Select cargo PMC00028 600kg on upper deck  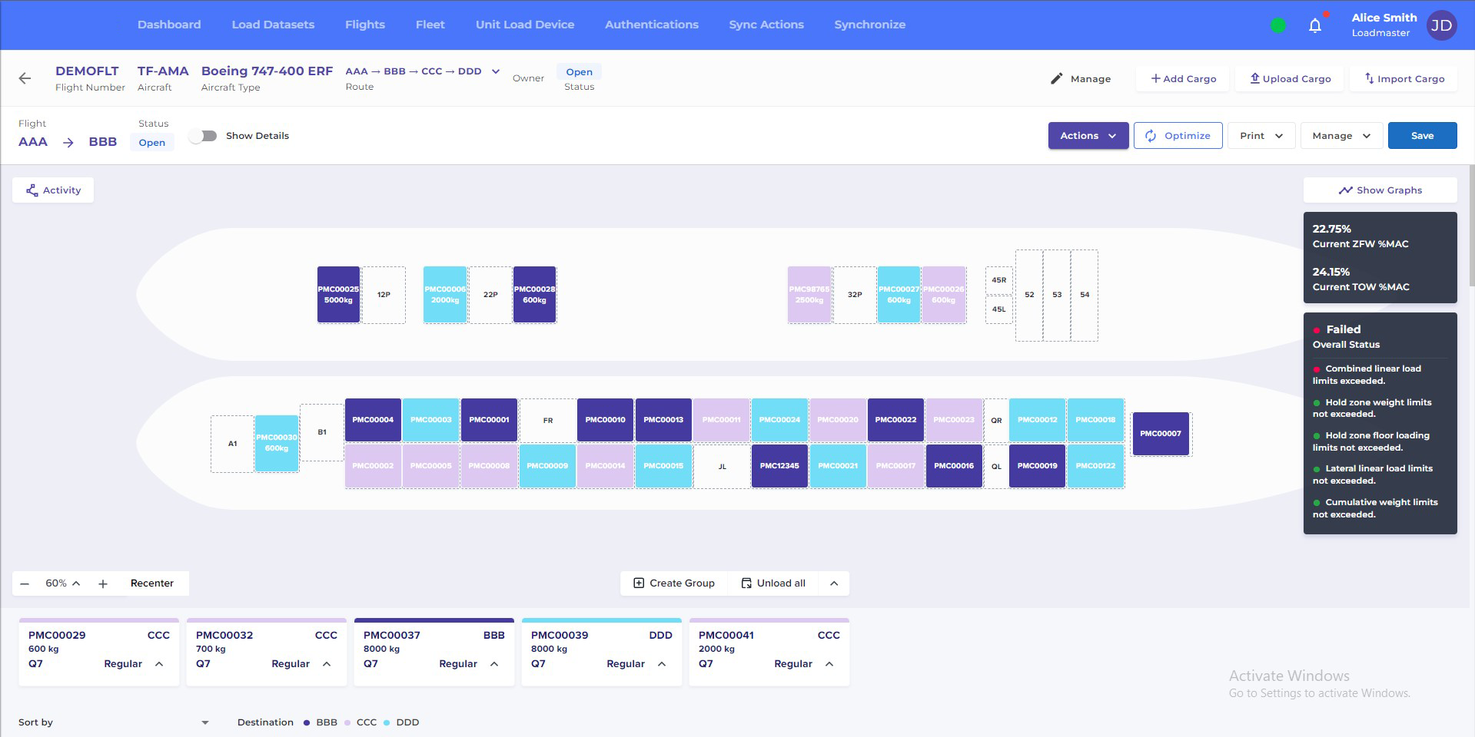(x=534, y=295)
